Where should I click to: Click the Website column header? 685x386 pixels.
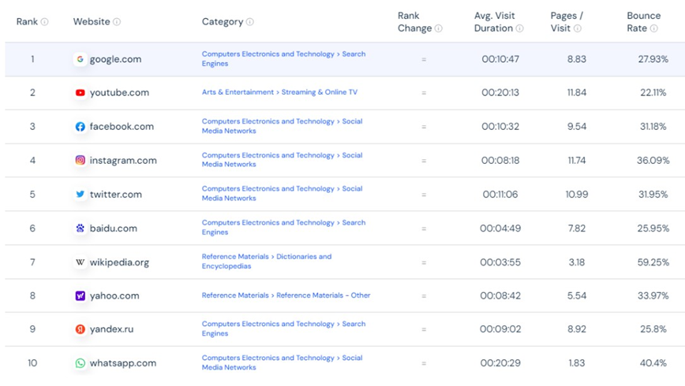(x=92, y=22)
